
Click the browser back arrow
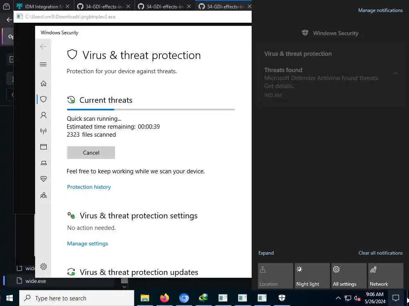coord(10,20)
